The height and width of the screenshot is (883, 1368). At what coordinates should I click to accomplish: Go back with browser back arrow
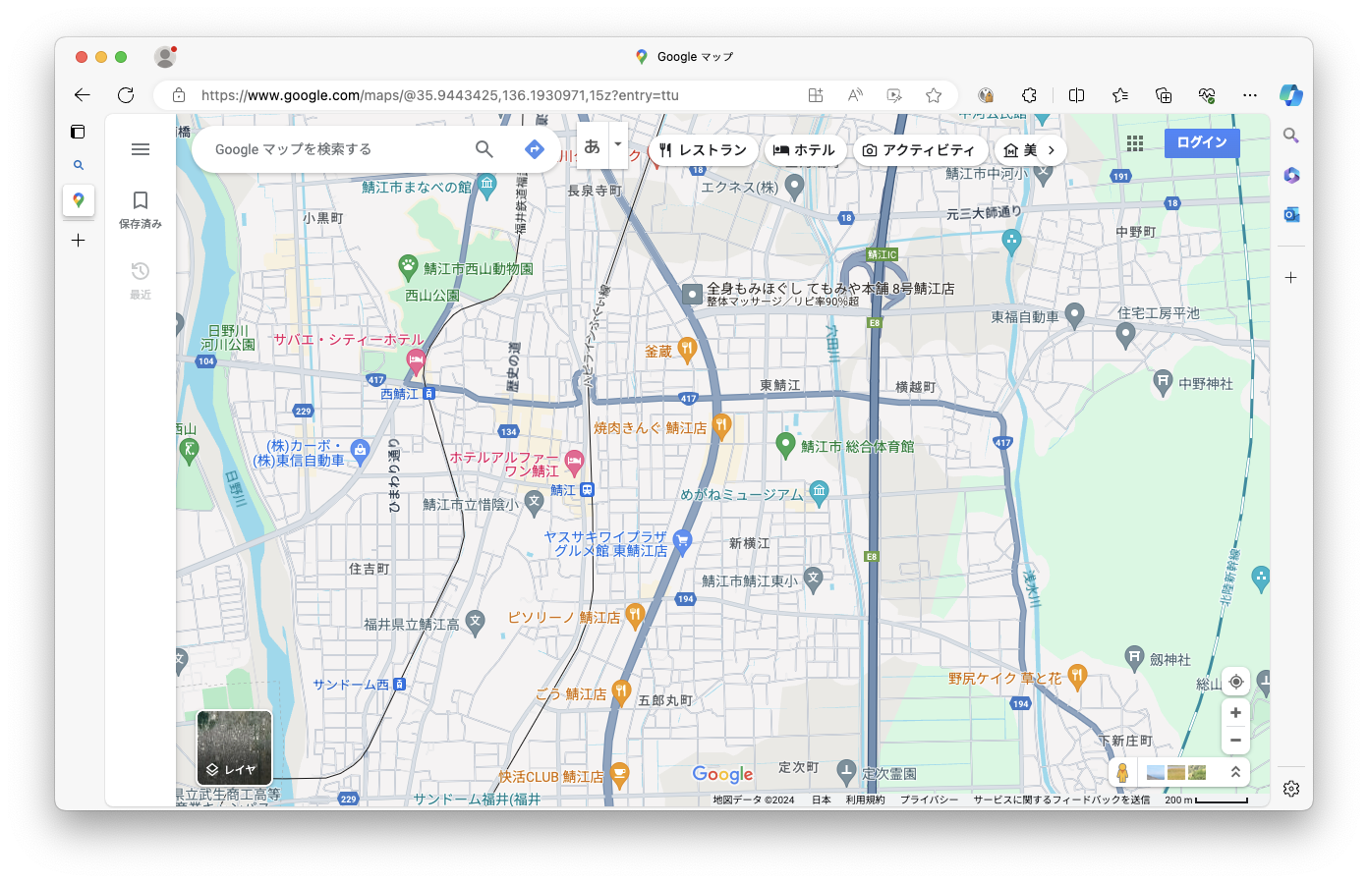(83, 95)
